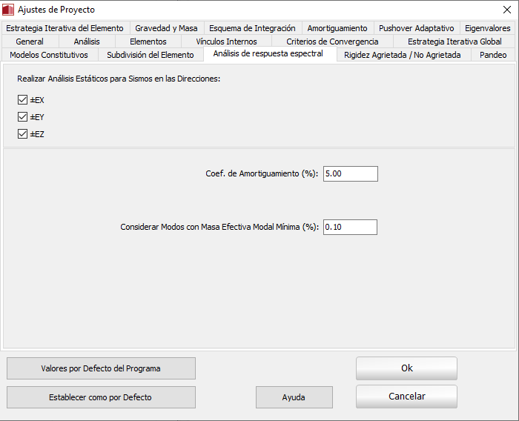Select the Elementos tab
Viewport: 519px width, 421px height.
[x=148, y=42]
